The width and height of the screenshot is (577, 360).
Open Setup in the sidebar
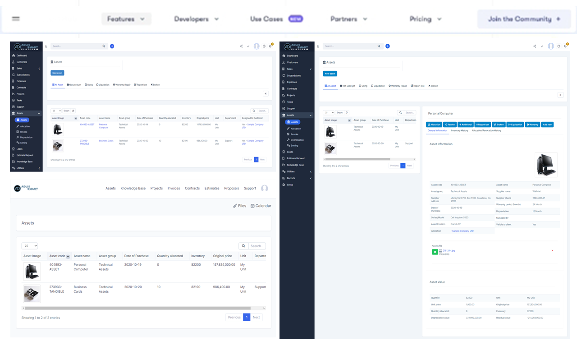290,185
